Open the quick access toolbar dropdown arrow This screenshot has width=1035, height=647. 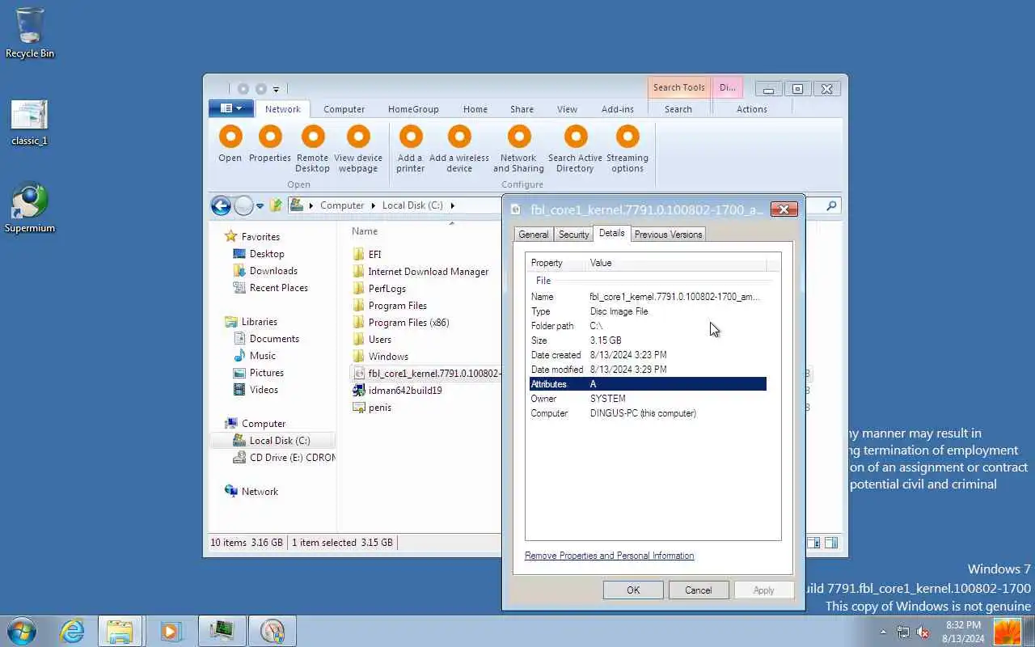276,89
